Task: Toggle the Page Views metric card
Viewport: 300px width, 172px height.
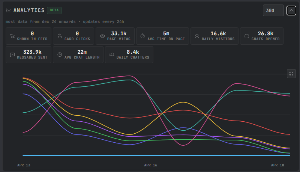Action: [x=115, y=36]
